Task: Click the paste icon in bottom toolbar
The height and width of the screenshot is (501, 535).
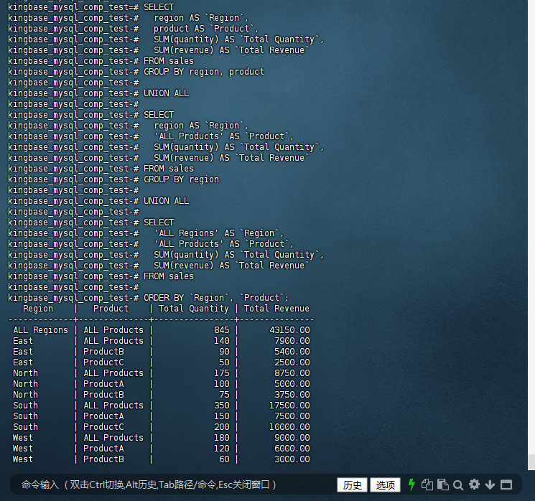Action: coord(443,484)
